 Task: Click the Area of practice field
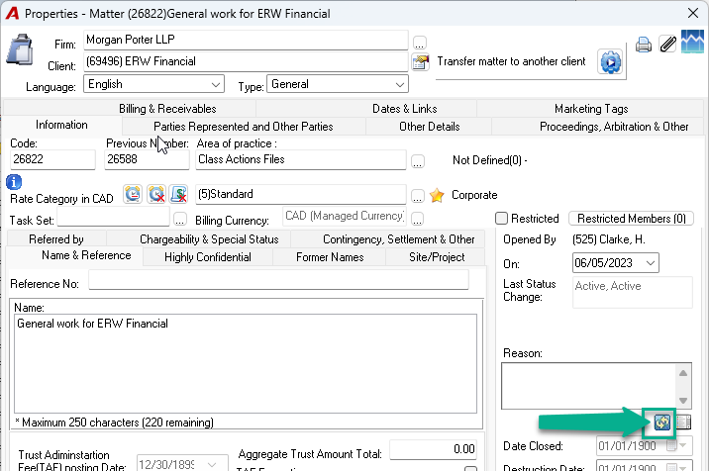pos(301,159)
